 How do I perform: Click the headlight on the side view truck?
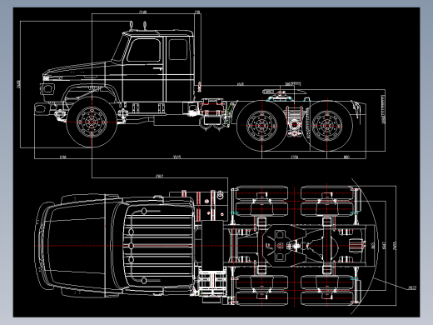tap(47, 89)
